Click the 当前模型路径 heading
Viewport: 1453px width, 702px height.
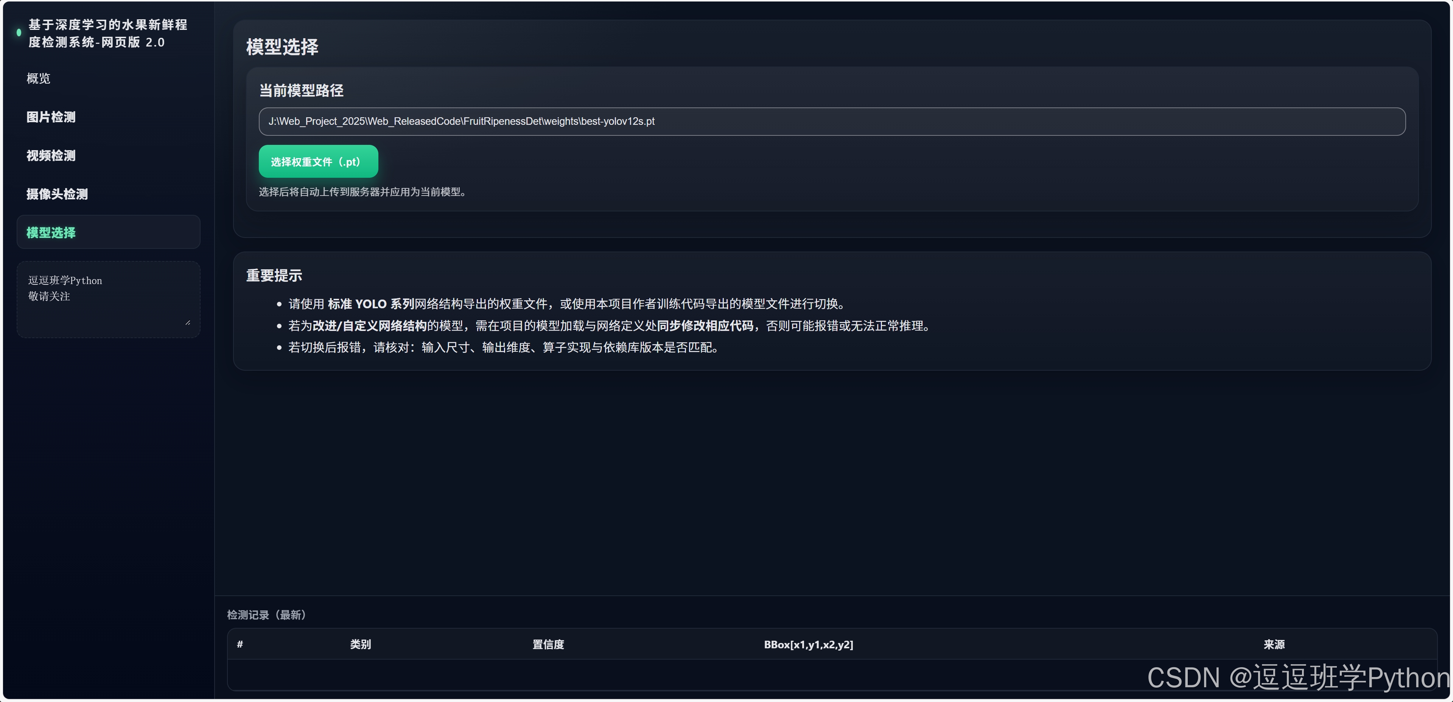tap(301, 90)
